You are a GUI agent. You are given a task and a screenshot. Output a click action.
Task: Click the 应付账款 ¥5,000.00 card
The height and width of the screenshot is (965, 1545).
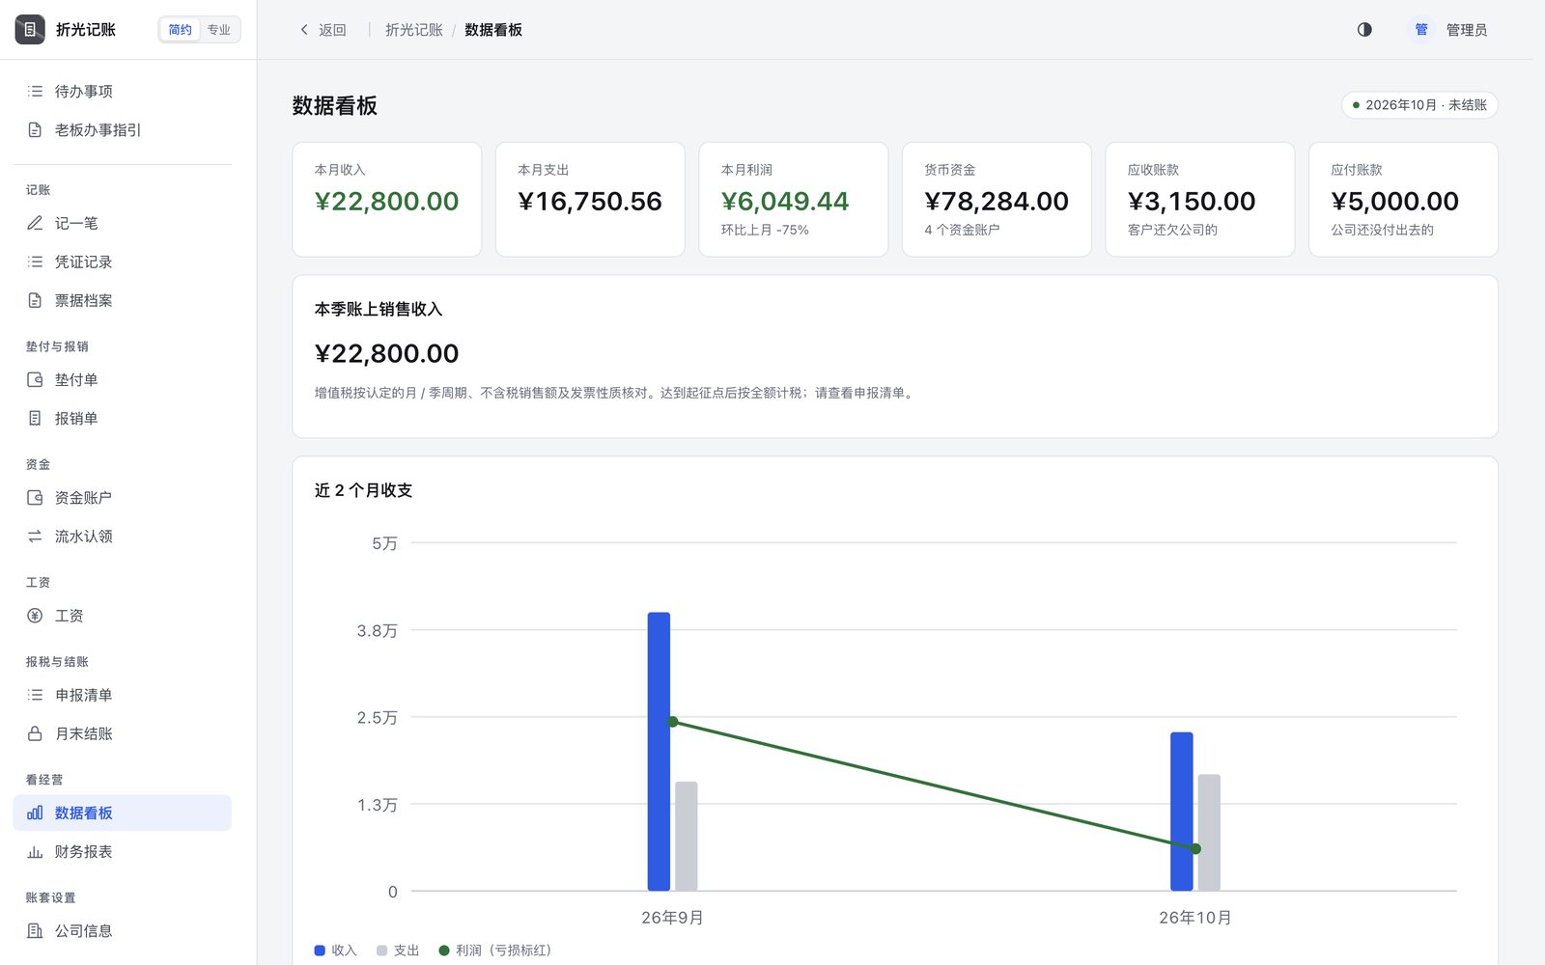(1403, 200)
